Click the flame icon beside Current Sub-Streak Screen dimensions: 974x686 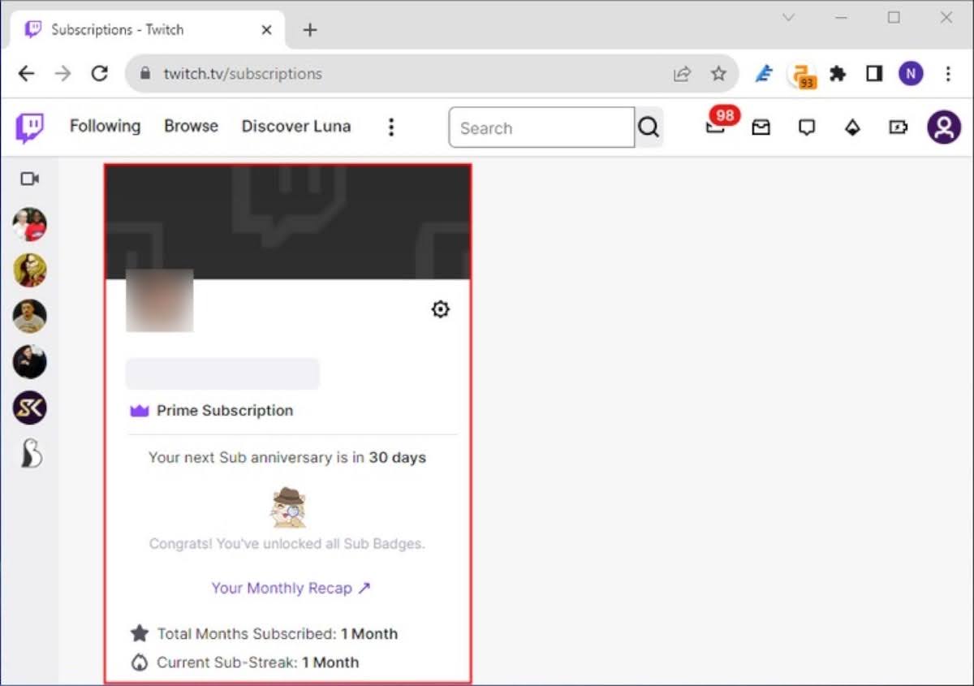(140, 662)
